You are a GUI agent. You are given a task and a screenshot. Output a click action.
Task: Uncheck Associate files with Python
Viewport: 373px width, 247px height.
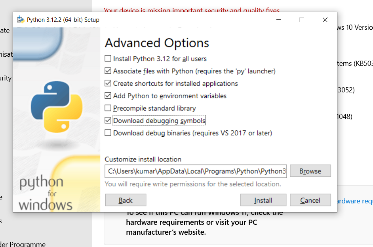pos(107,71)
